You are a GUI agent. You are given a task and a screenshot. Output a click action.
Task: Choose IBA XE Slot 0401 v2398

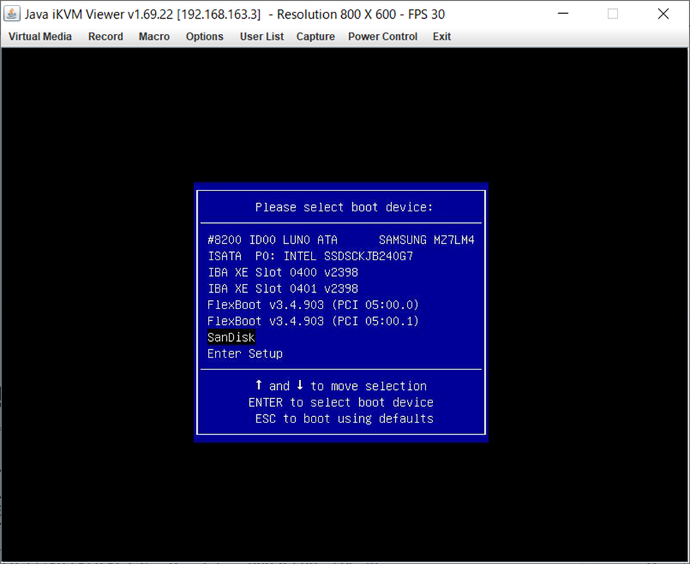click(283, 289)
